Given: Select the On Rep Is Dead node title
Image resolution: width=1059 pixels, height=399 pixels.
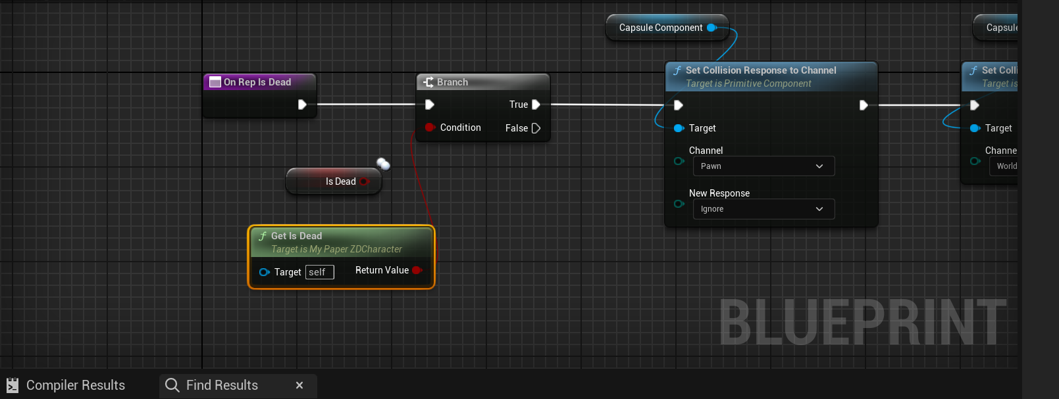Looking at the screenshot, I should [257, 82].
